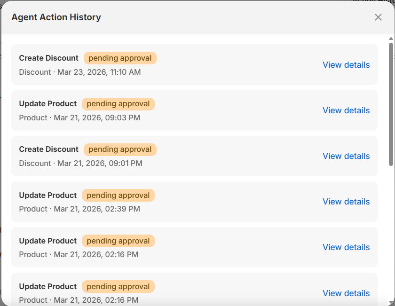Select pending approval badge for 09:03 PM product
Viewport: 395px width, 306px height.
click(118, 104)
